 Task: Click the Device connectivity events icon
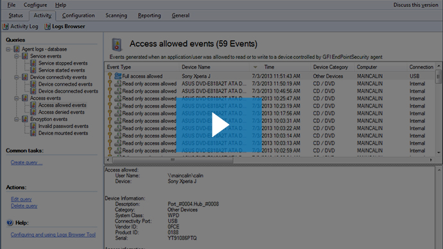25,77
